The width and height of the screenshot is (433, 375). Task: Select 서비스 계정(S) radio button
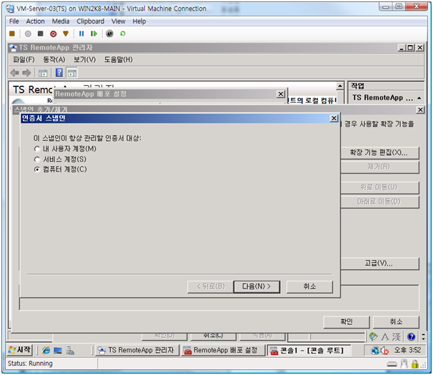pos(37,159)
